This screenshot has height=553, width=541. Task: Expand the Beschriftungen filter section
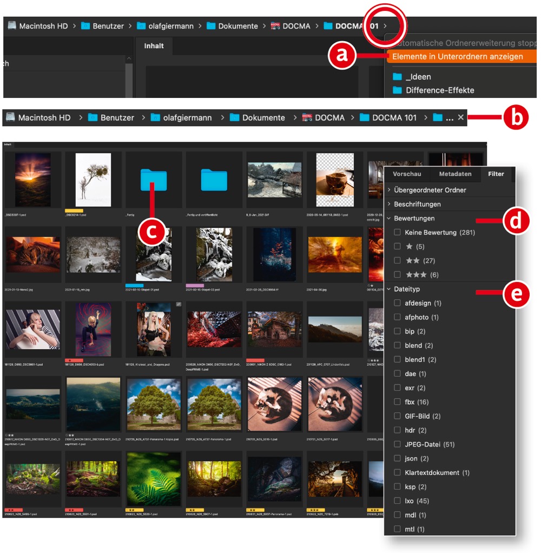click(389, 204)
